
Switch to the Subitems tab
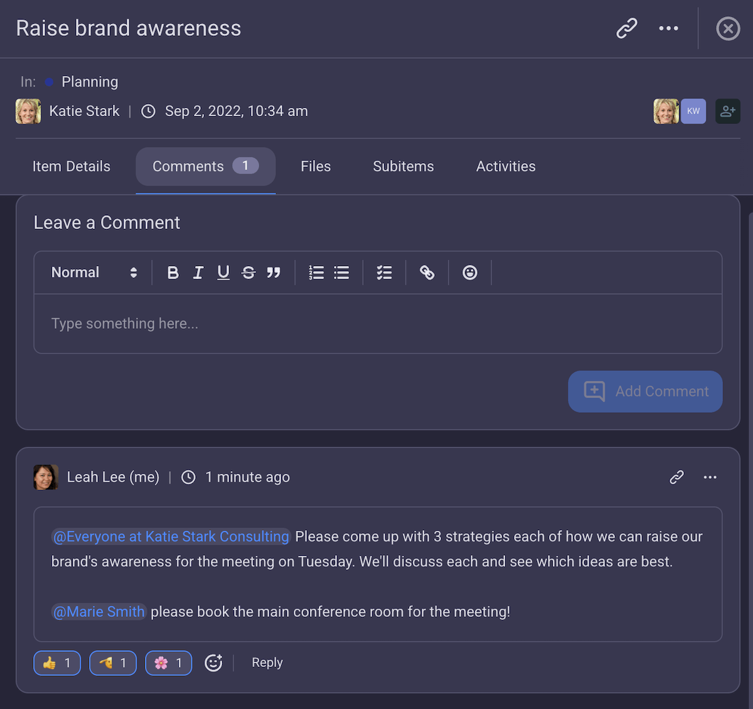pyautogui.click(x=403, y=166)
